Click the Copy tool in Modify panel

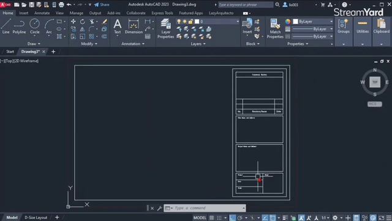point(73,29)
